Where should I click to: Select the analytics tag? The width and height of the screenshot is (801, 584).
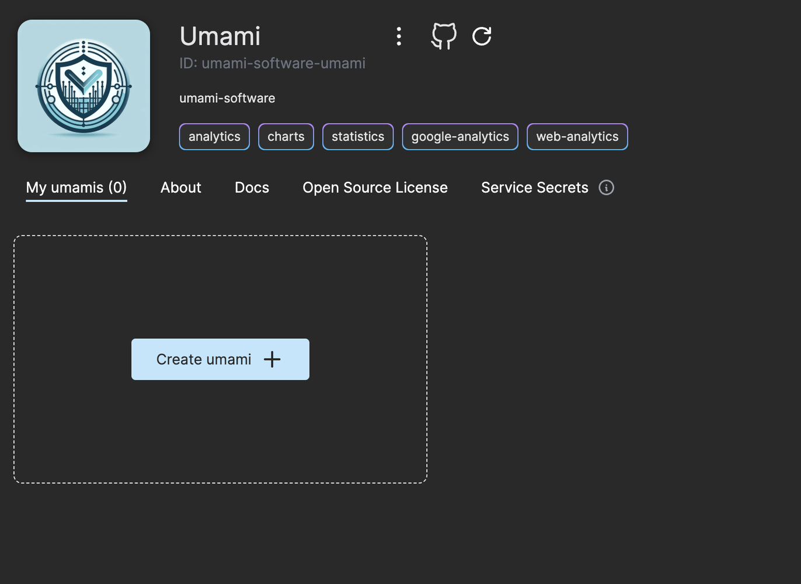(214, 137)
